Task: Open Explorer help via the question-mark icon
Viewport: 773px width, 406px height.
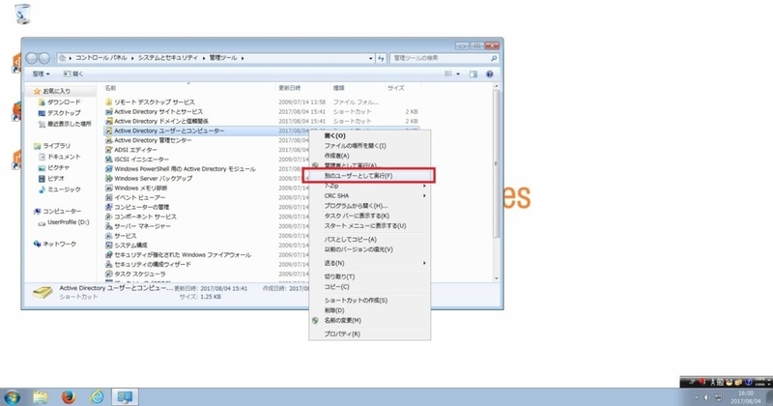Action: pos(490,74)
